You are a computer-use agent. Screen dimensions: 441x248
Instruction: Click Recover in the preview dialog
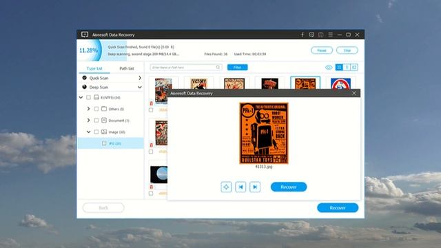click(x=289, y=187)
